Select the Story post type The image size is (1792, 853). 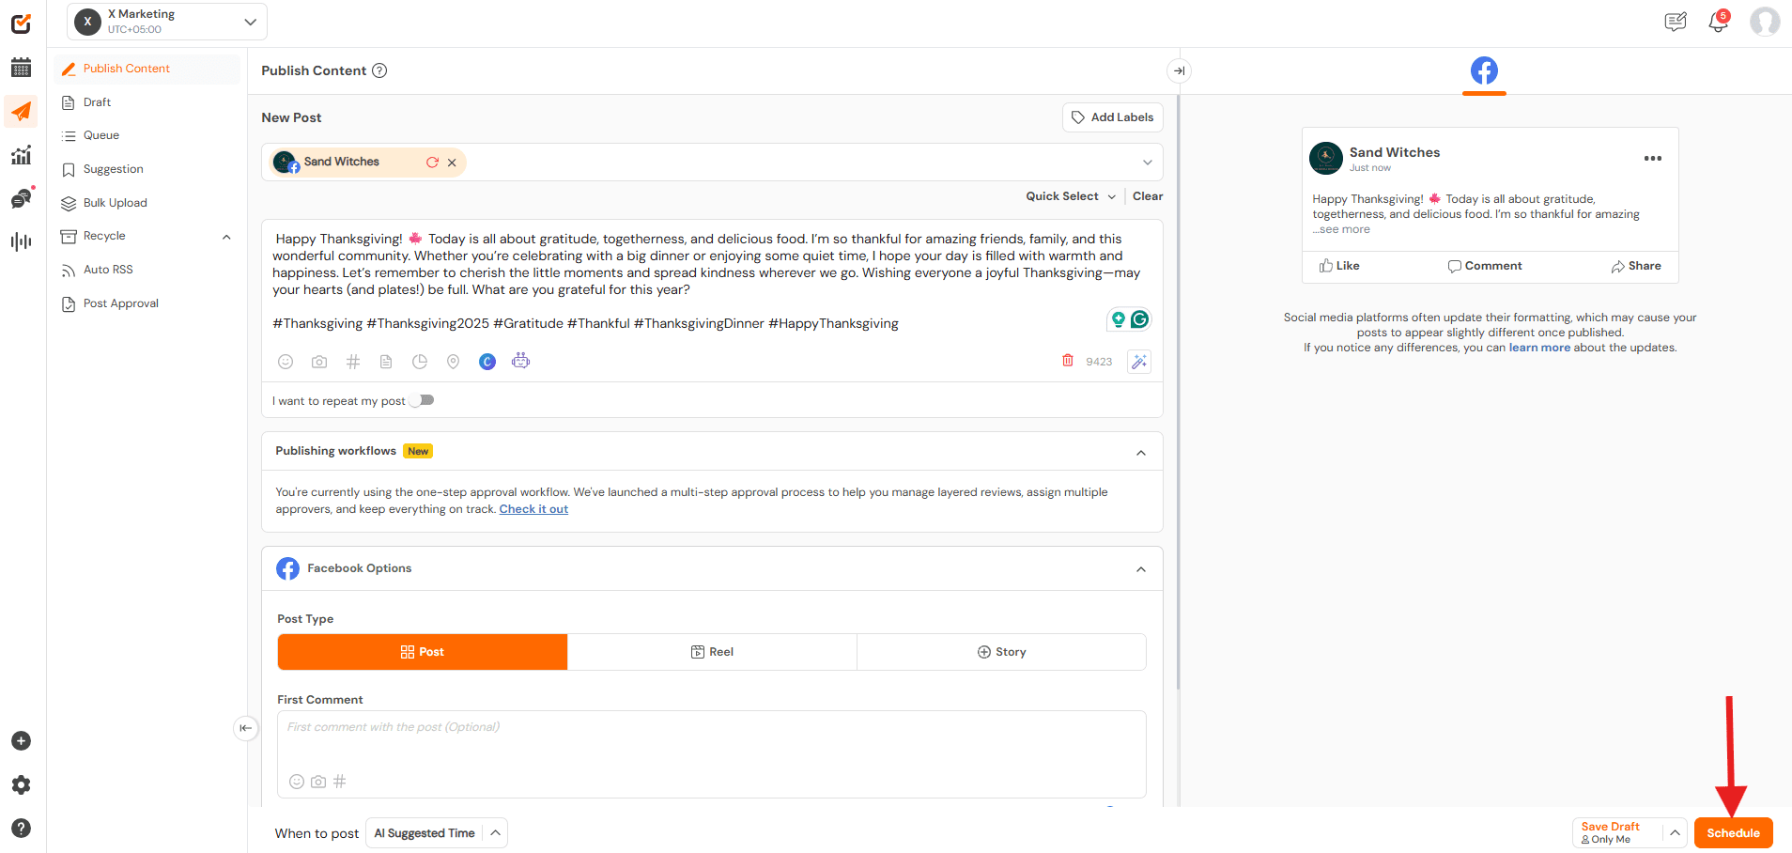click(x=1001, y=652)
